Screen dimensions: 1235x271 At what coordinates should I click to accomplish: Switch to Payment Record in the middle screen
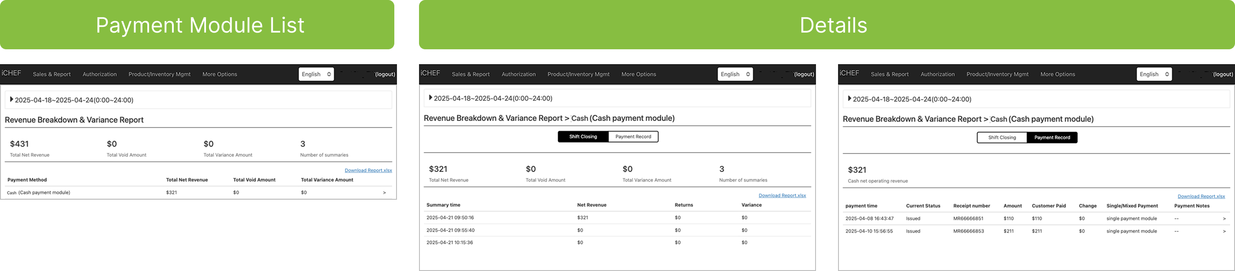pos(633,137)
